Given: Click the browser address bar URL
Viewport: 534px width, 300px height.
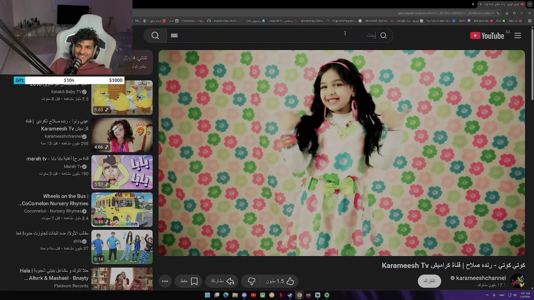Looking at the screenshot, I should (446, 13).
